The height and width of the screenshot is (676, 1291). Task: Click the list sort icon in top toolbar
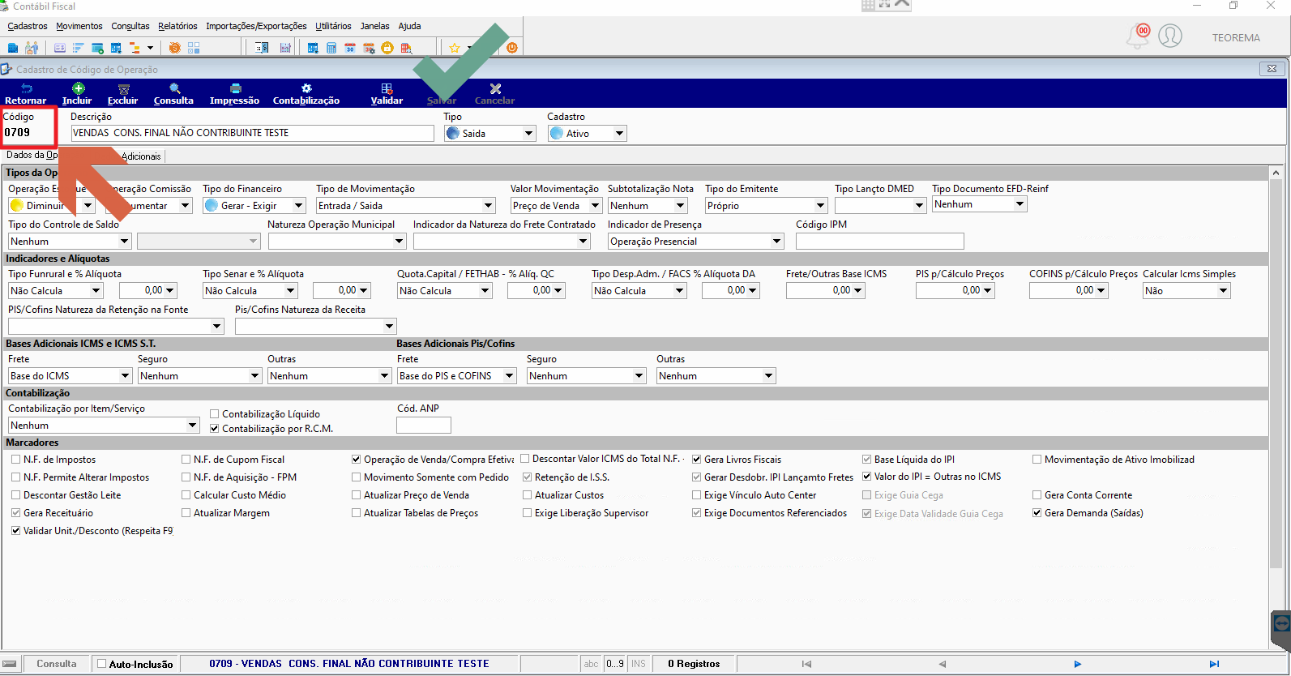[79, 48]
